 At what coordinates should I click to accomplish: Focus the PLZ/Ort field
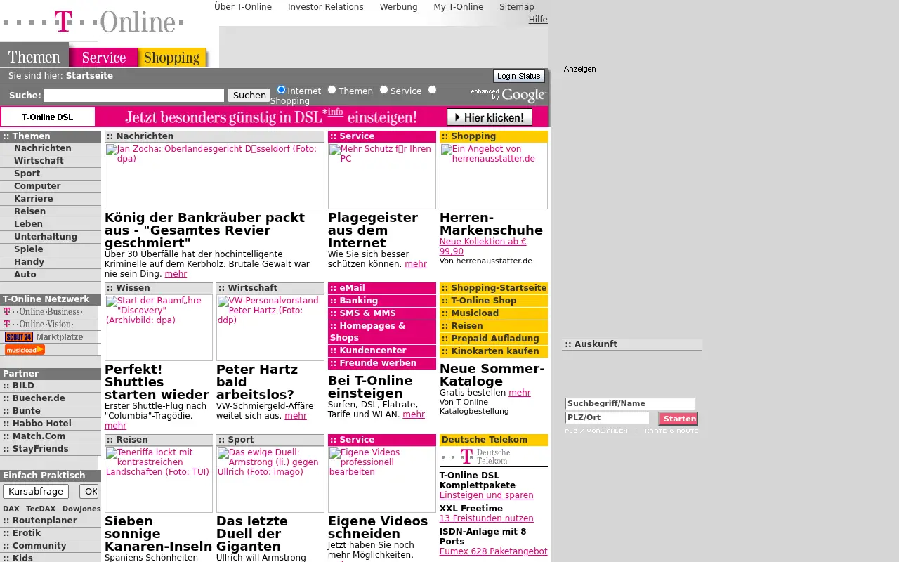point(608,418)
